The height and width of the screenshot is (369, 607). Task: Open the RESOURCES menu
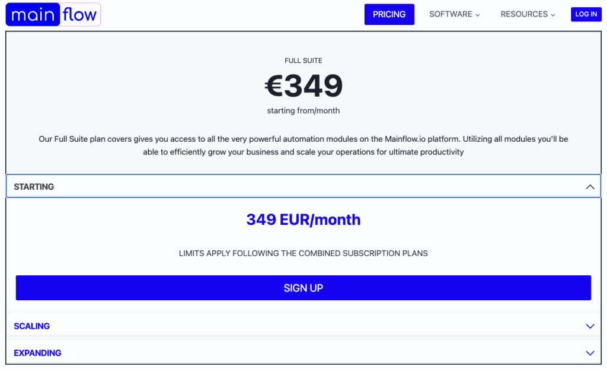(528, 14)
